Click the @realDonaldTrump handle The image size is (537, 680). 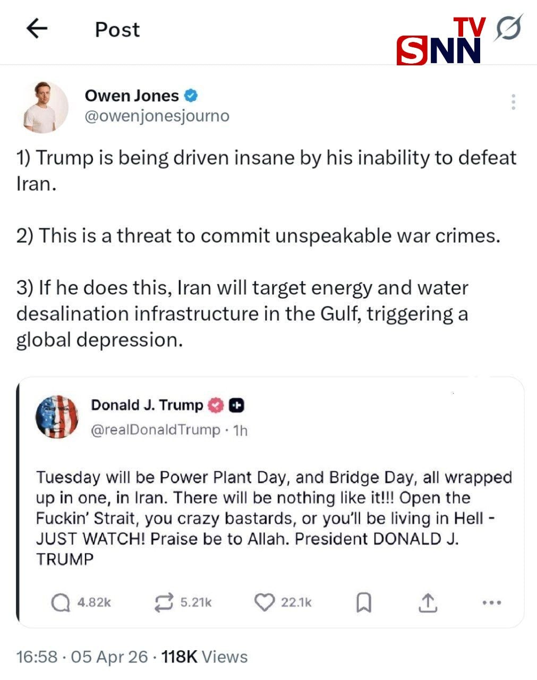[156, 429]
